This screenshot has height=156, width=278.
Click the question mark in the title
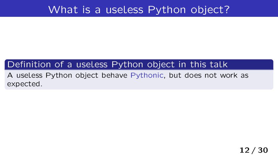227,9
